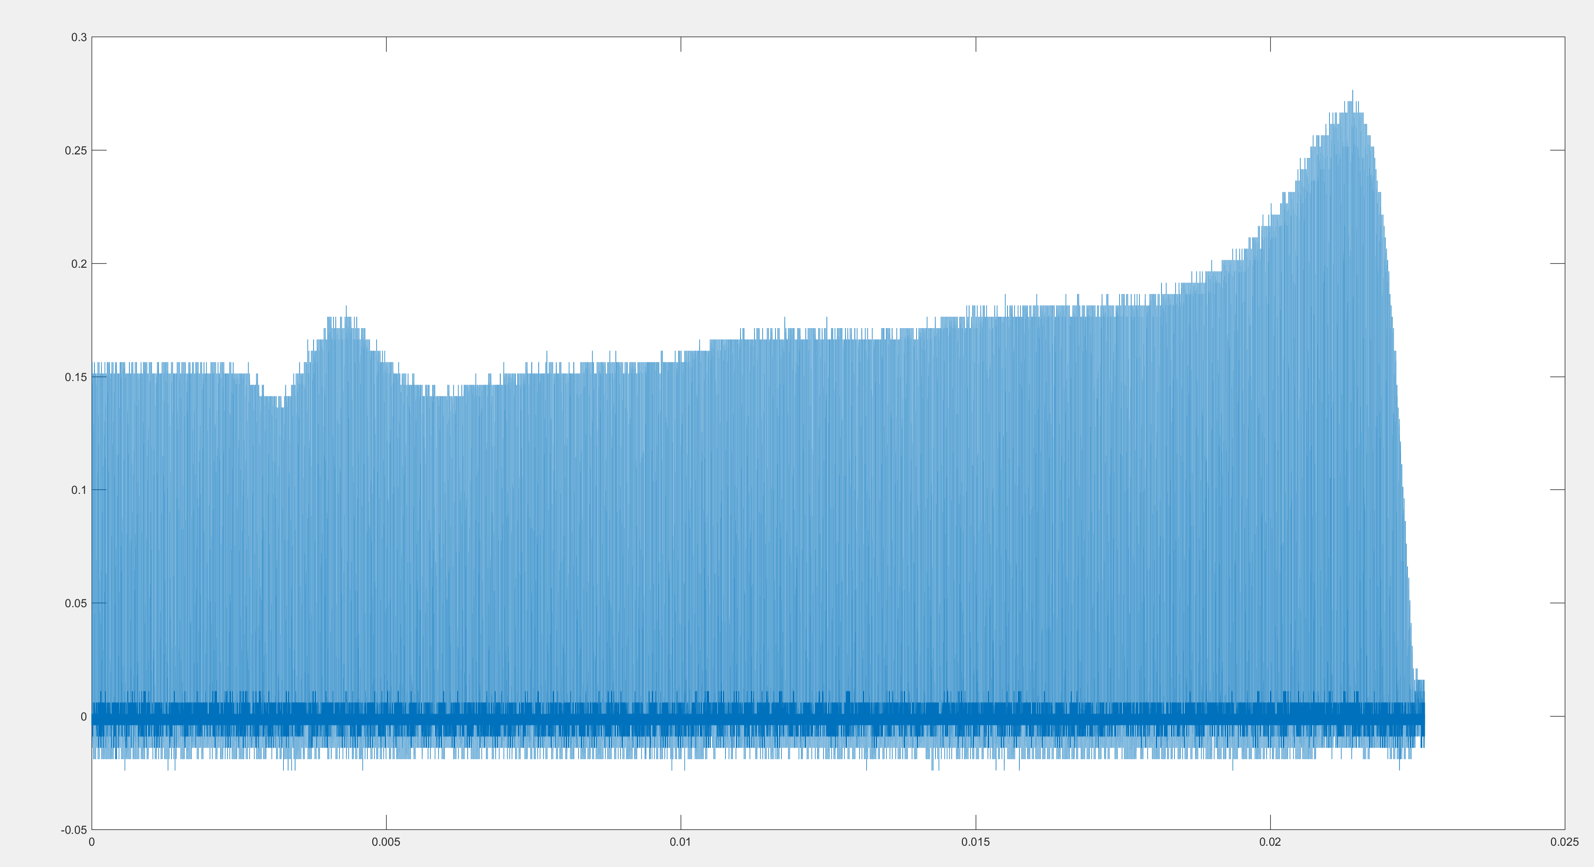Click the y-axis tick label 0.05
Image resolution: width=1594 pixels, height=867 pixels.
click(x=75, y=604)
